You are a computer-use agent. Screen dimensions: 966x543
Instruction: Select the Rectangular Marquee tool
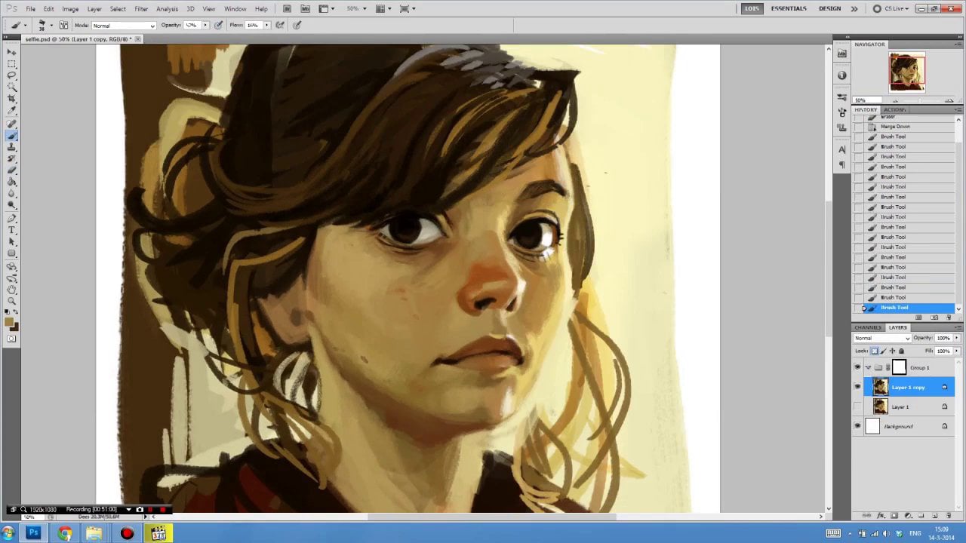pos(12,64)
